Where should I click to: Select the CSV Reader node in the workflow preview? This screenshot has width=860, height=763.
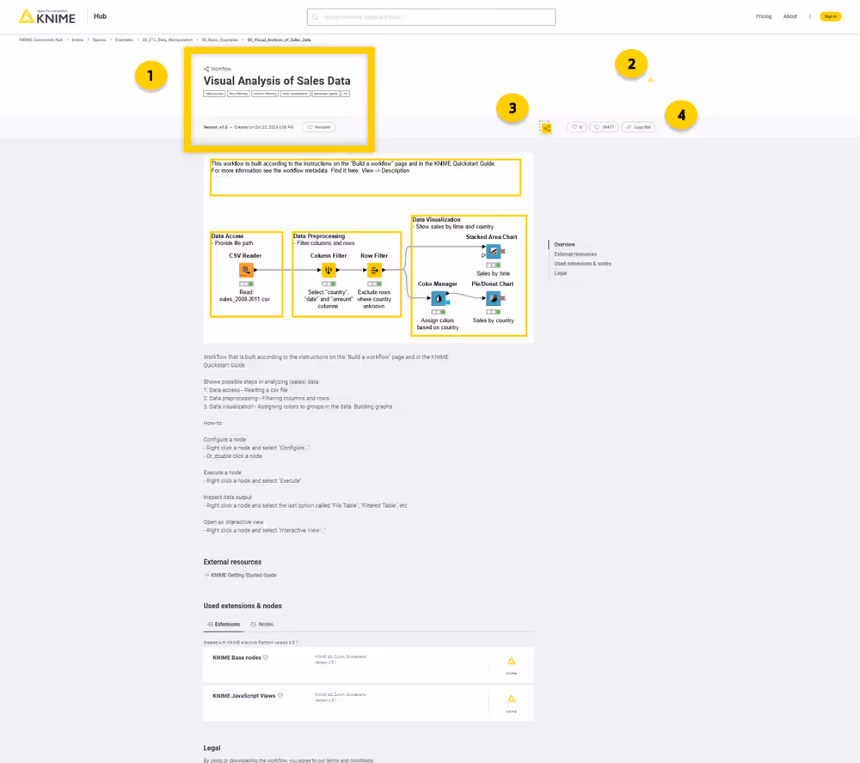pyautogui.click(x=245, y=270)
